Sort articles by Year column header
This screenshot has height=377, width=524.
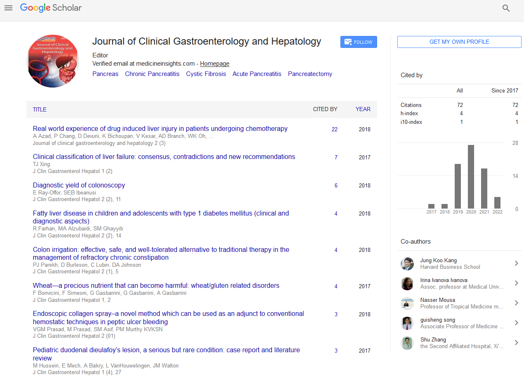click(x=363, y=109)
